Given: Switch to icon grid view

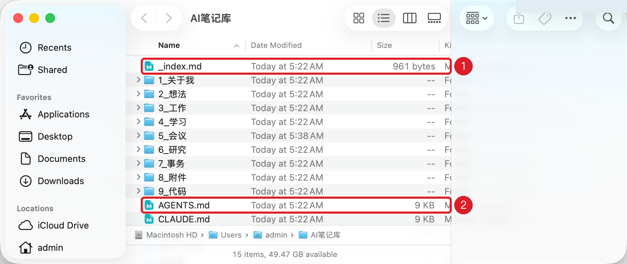Looking at the screenshot, I should point(359,18).
